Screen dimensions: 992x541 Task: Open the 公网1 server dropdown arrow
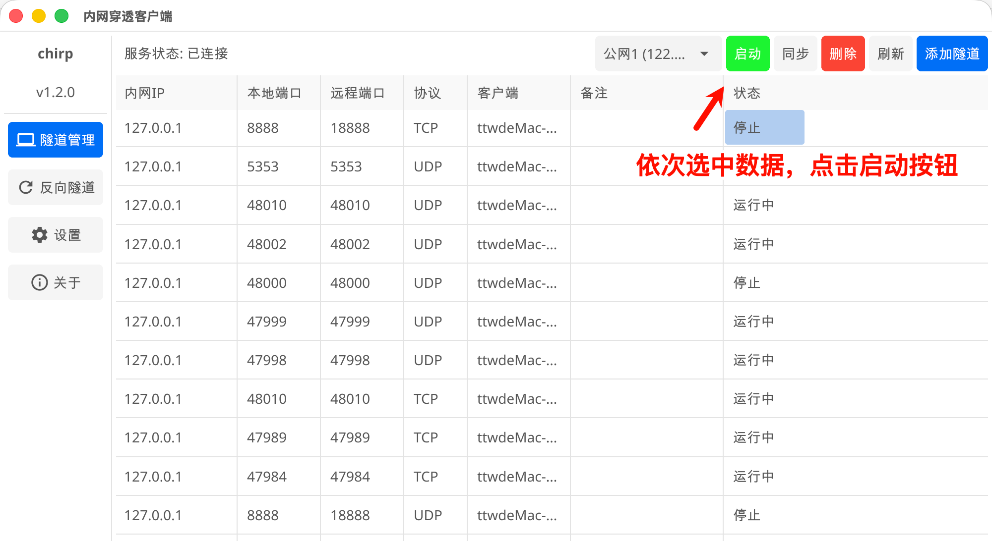704,54
